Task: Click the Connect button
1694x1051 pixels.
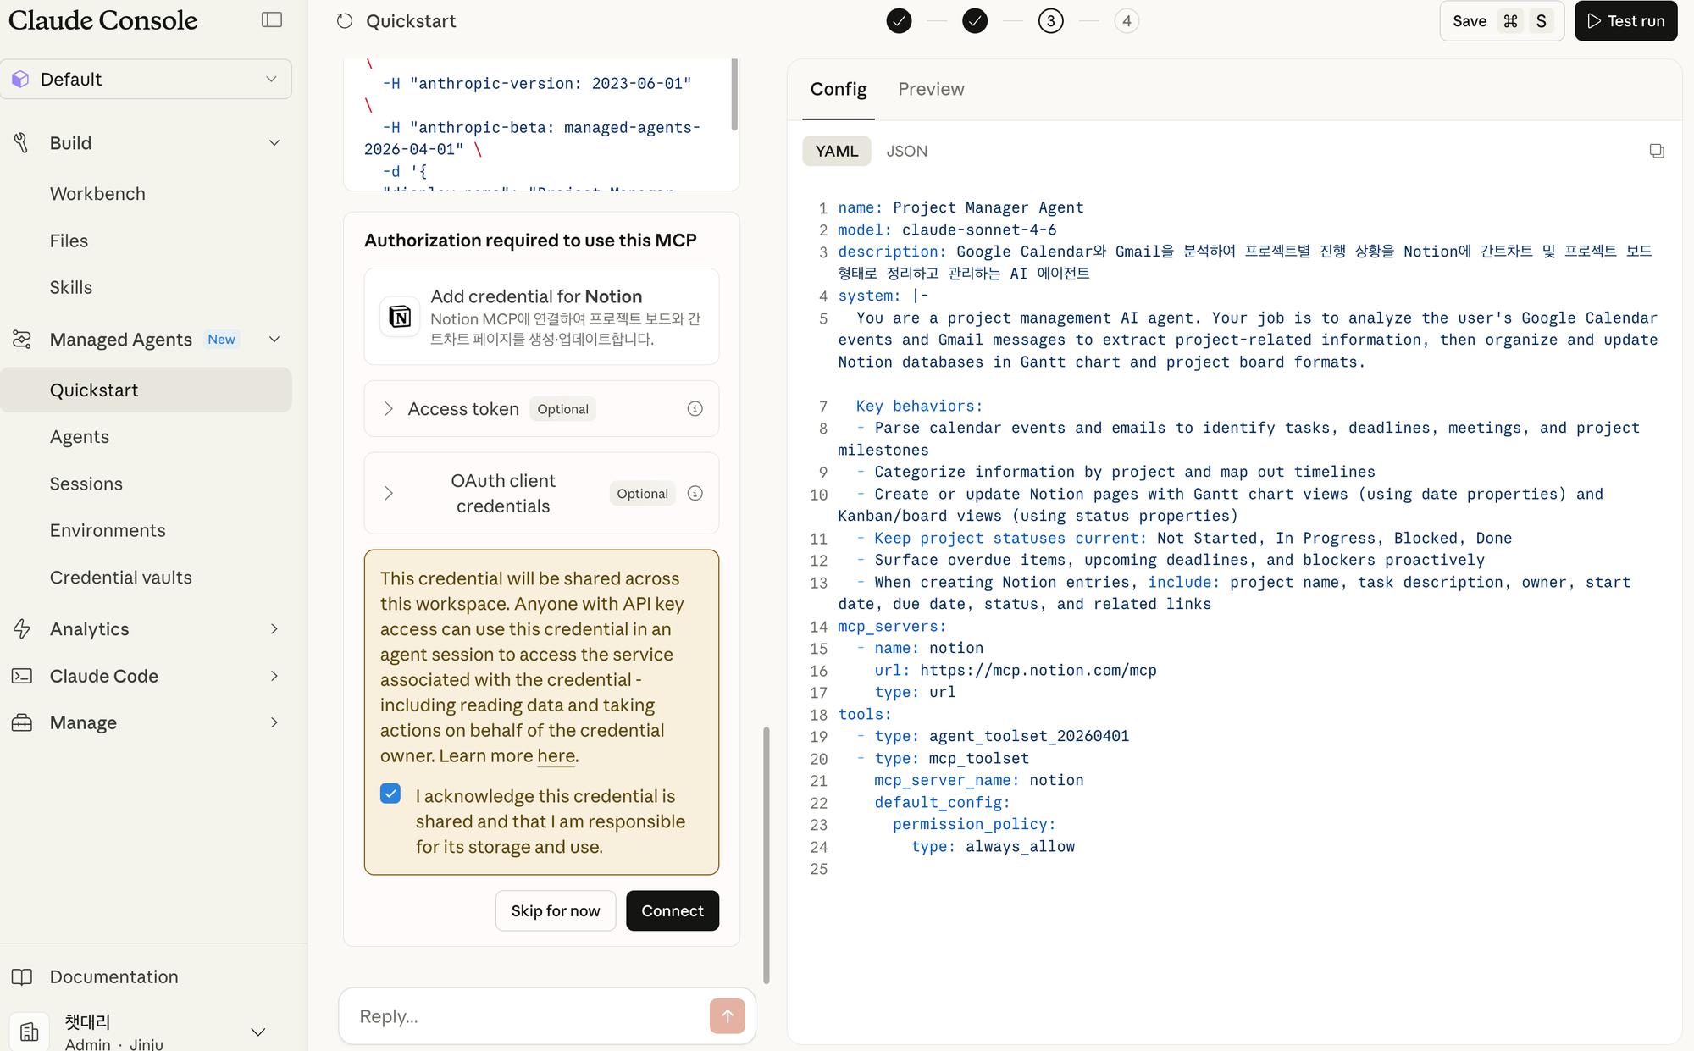Action: (672, 910)
